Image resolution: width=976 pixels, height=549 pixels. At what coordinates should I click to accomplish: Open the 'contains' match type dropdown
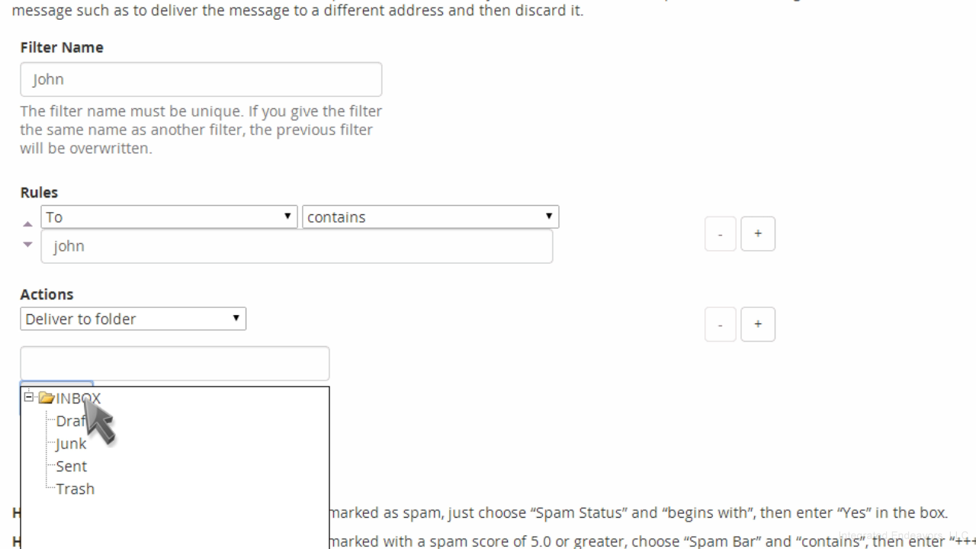coord(431,217)
